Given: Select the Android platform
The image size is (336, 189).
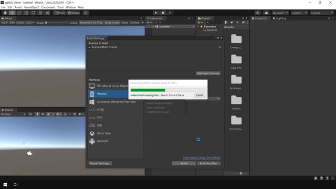Looking at the screenshot, I should click(115, 141).
